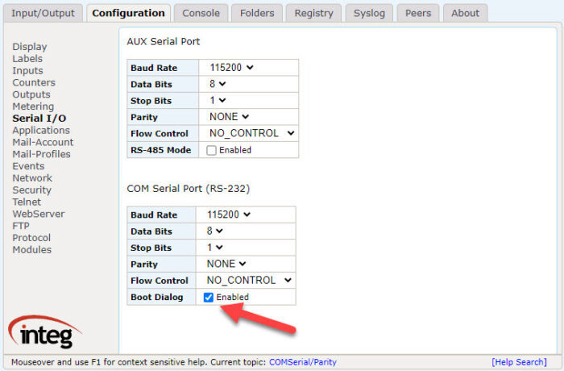Click the COM Serial Port (RS-232) heading

pos(188,189)
